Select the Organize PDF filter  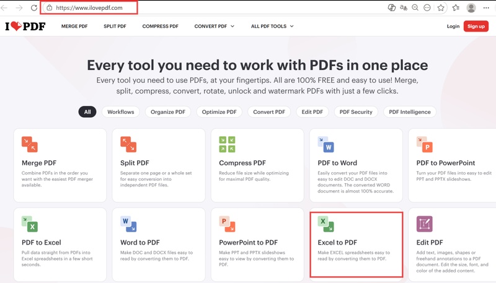(x=168, y=112)
